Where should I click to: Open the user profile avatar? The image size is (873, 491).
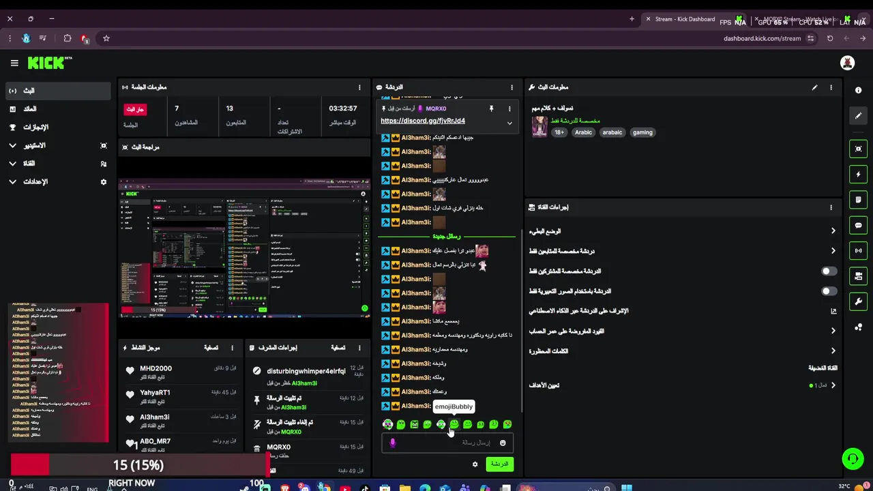point(847,63)
